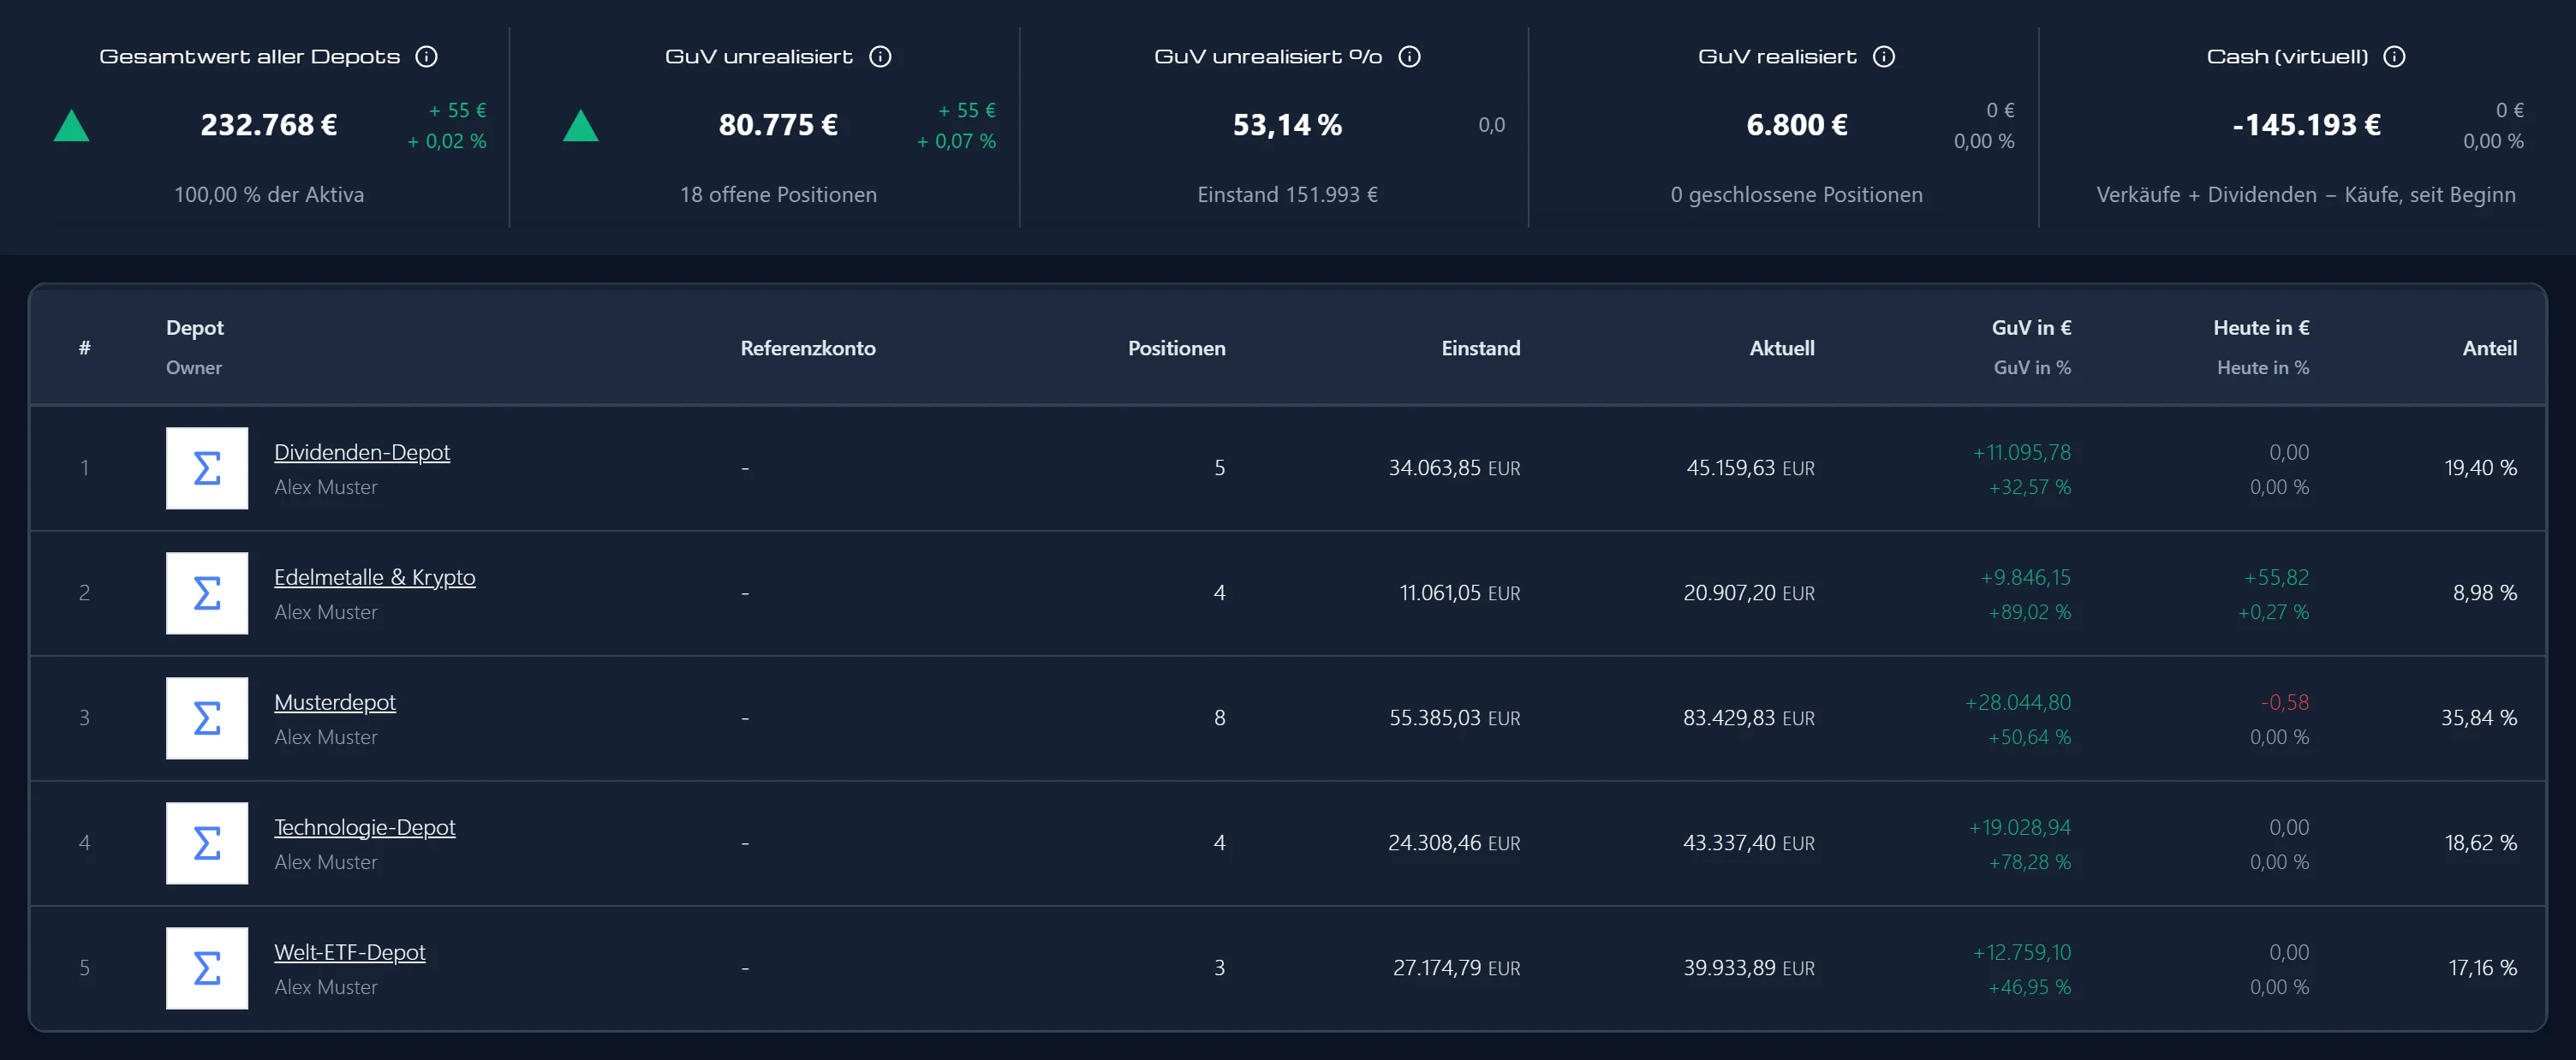This screenshot has height=1060, width=2576.
Task: Click the 18 offene Positionen text
Action: coord(778,195)
